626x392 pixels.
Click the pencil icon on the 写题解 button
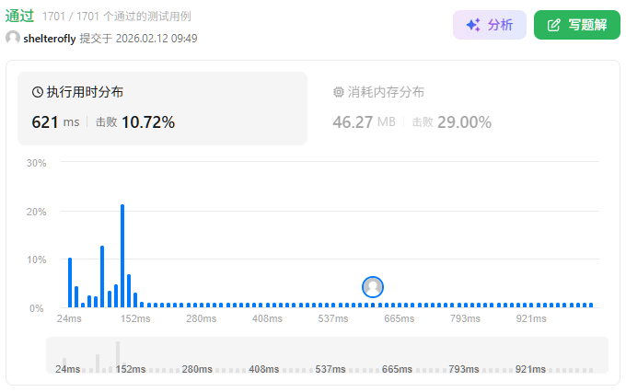click(x=553, y=25)
